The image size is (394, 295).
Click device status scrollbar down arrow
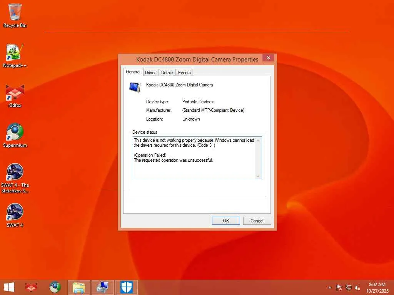258,176
